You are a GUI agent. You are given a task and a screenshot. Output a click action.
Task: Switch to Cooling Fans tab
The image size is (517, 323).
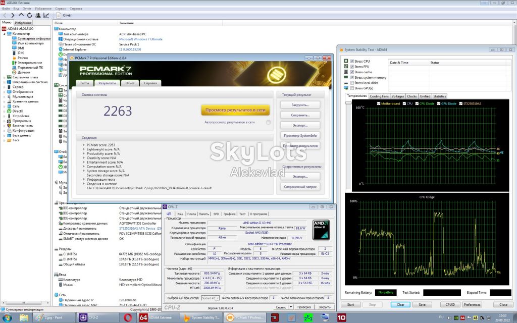coord(379,96)
